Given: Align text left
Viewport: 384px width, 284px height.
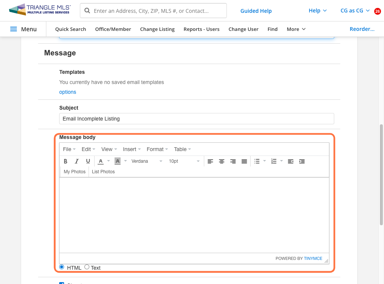Looking at the screenshot, I should pyautogui.click(x=210, y=161).
